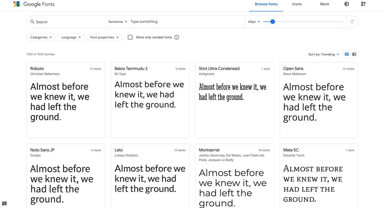This screenshot has width=384, height=208.
Task: Click designer name Eduardo Tunni
Action: click(294, 155)
